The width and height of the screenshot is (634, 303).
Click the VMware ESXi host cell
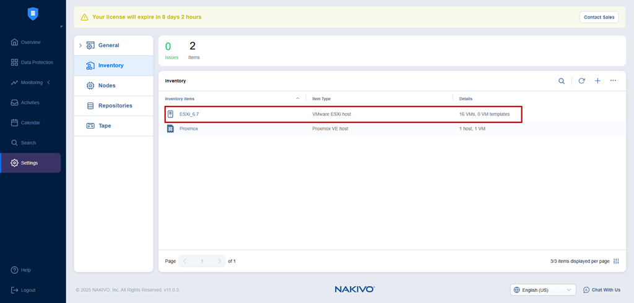(x=332, y=114)
